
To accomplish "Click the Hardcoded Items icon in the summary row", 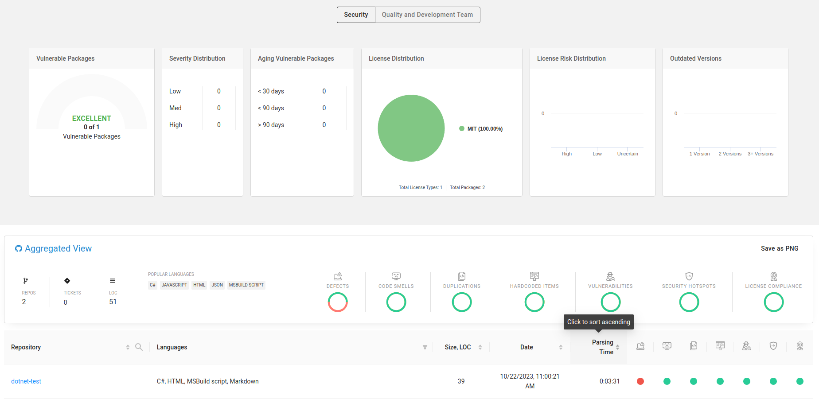I will [534, 276].
